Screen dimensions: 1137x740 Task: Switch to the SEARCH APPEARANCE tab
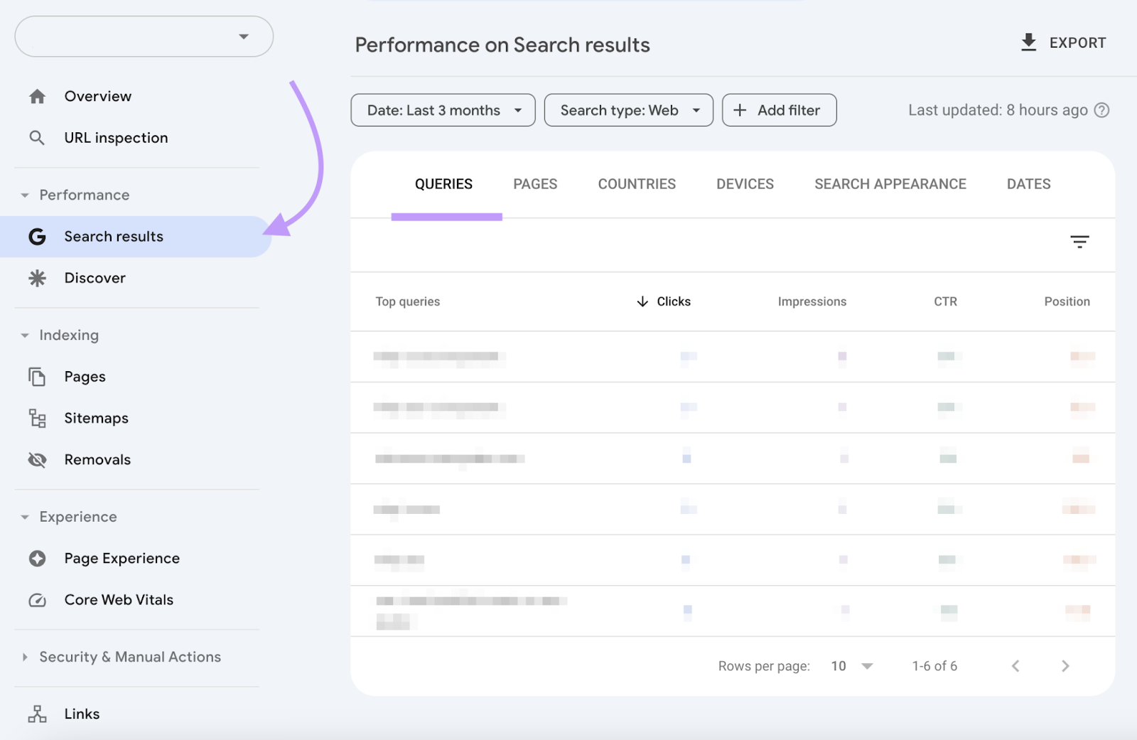tap(890, 183)
